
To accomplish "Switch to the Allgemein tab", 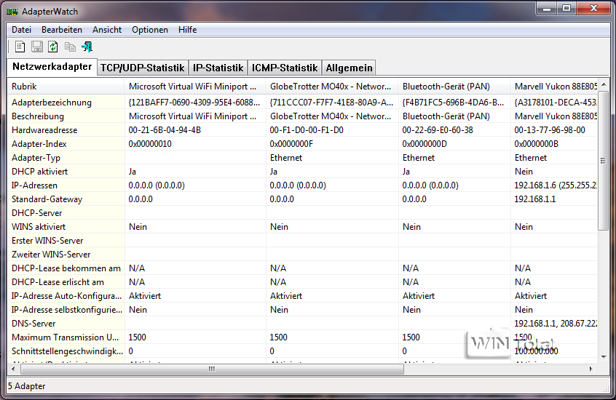I will 349,68.
